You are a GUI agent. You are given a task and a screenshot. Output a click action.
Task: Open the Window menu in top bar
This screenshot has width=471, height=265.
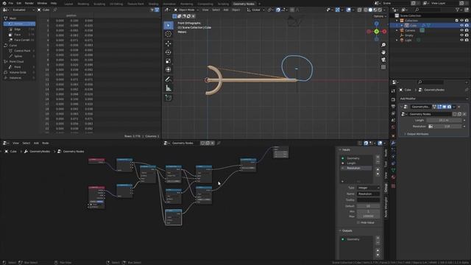[42, 3]
